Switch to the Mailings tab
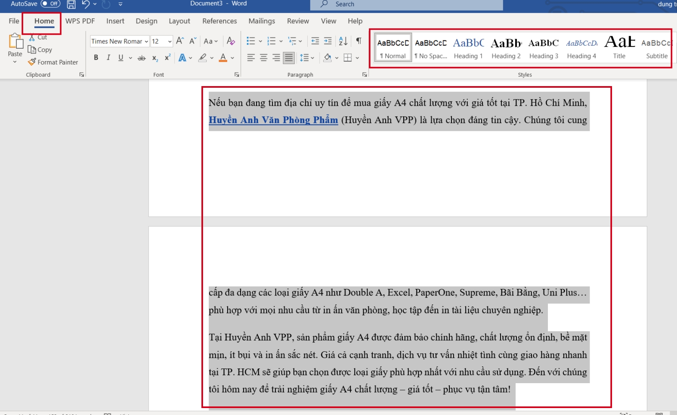Image resolution: width=677 pixels, height=415 pixels. coord(261,21)
